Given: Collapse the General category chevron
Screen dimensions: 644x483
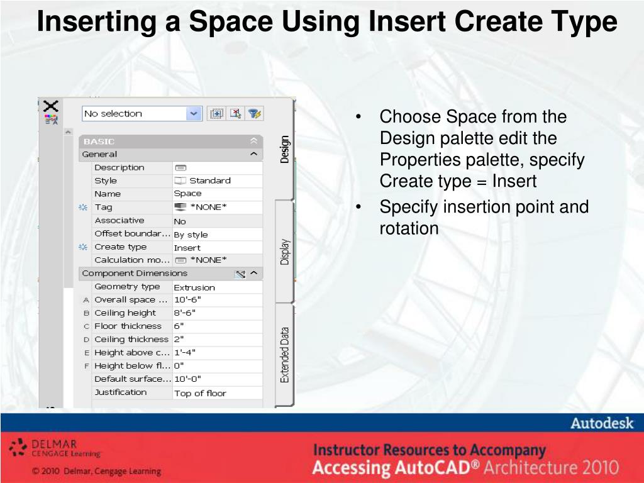Looking at the screenshot, I should click(x=254, y=154).
